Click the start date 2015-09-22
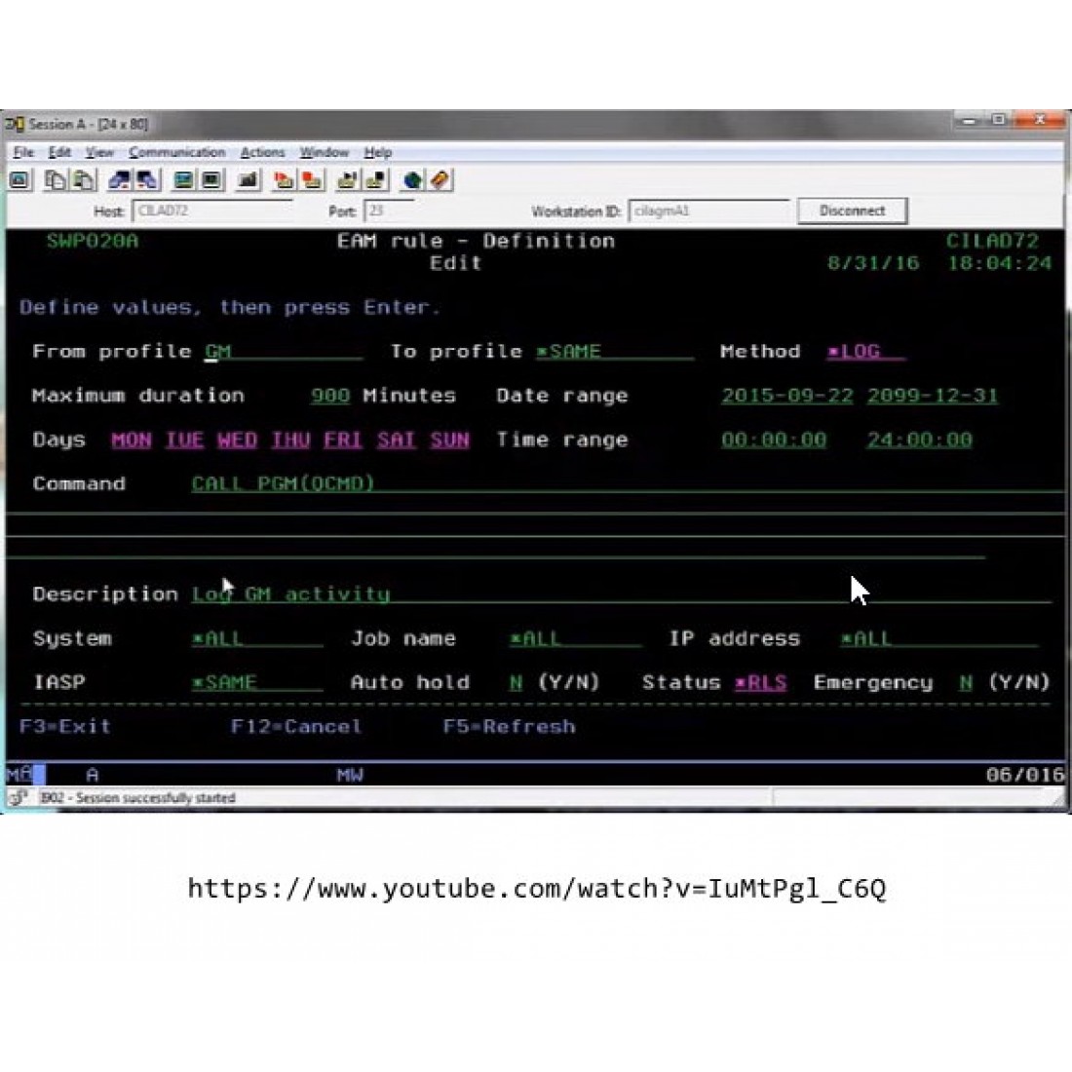The image size is (1072, 1072). click(x=786, y=396)
